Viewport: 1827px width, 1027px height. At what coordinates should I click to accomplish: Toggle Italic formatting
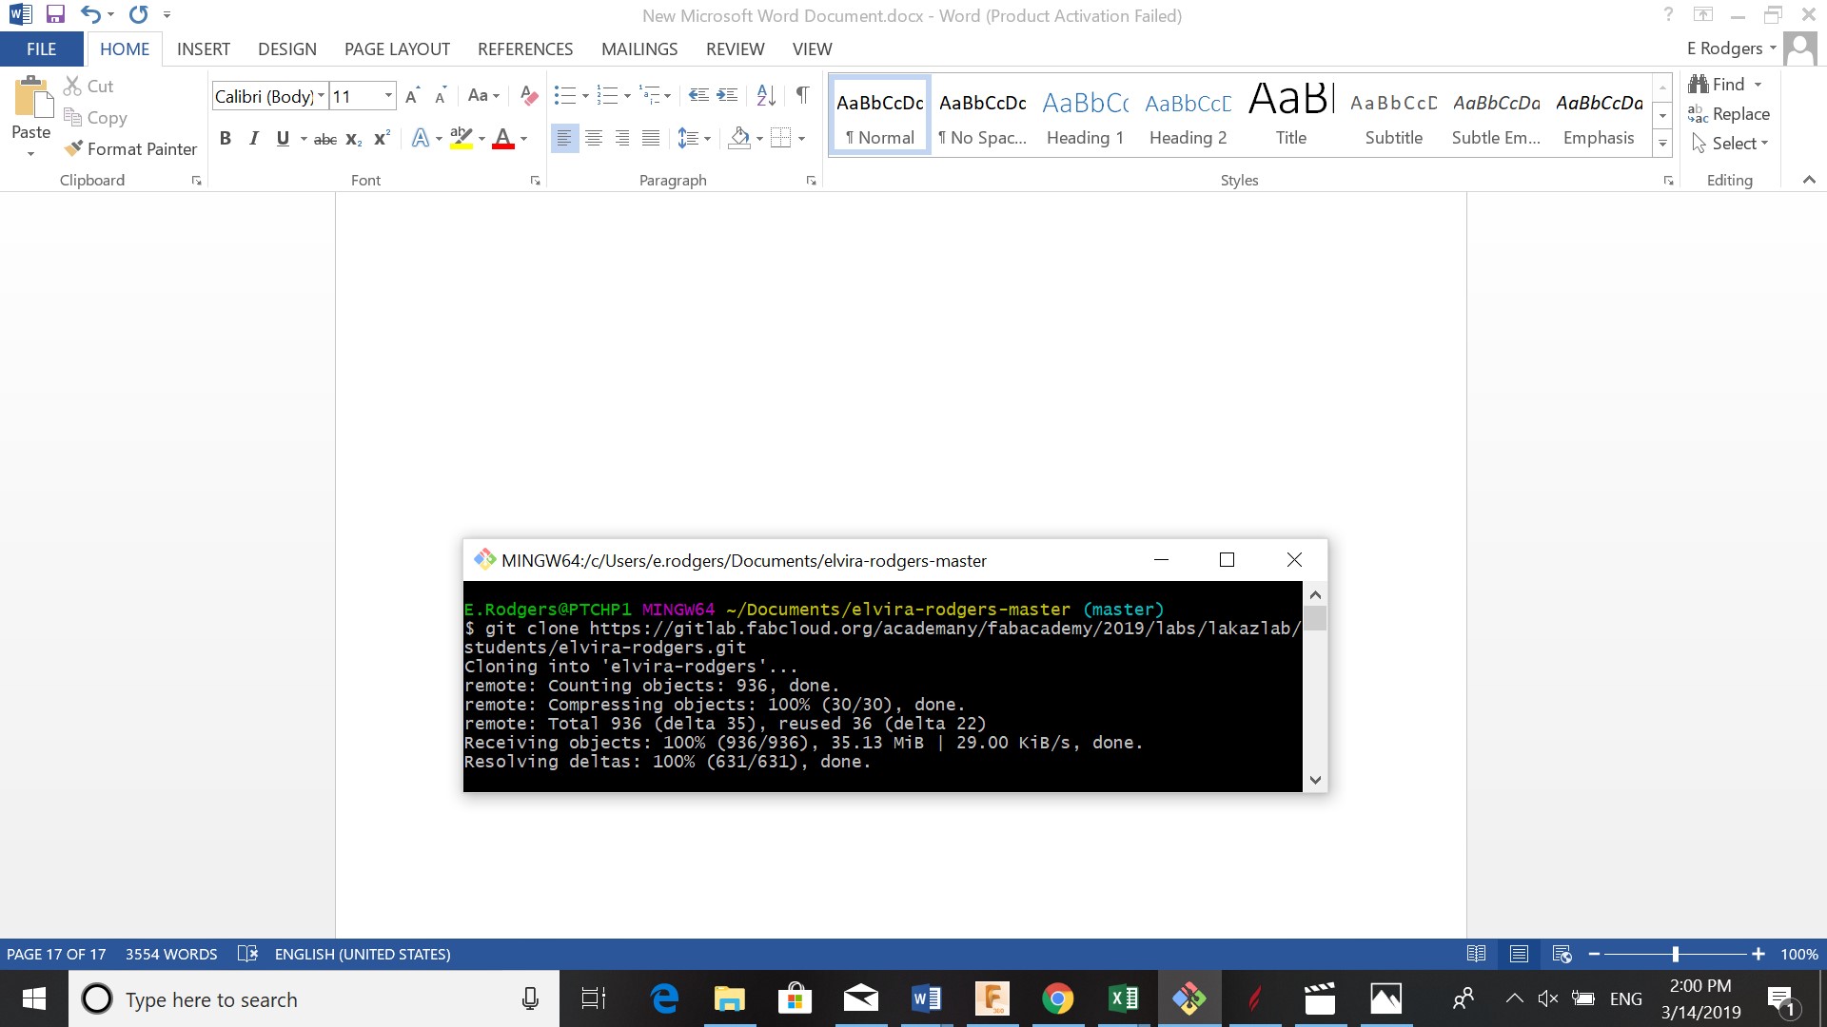254,139
